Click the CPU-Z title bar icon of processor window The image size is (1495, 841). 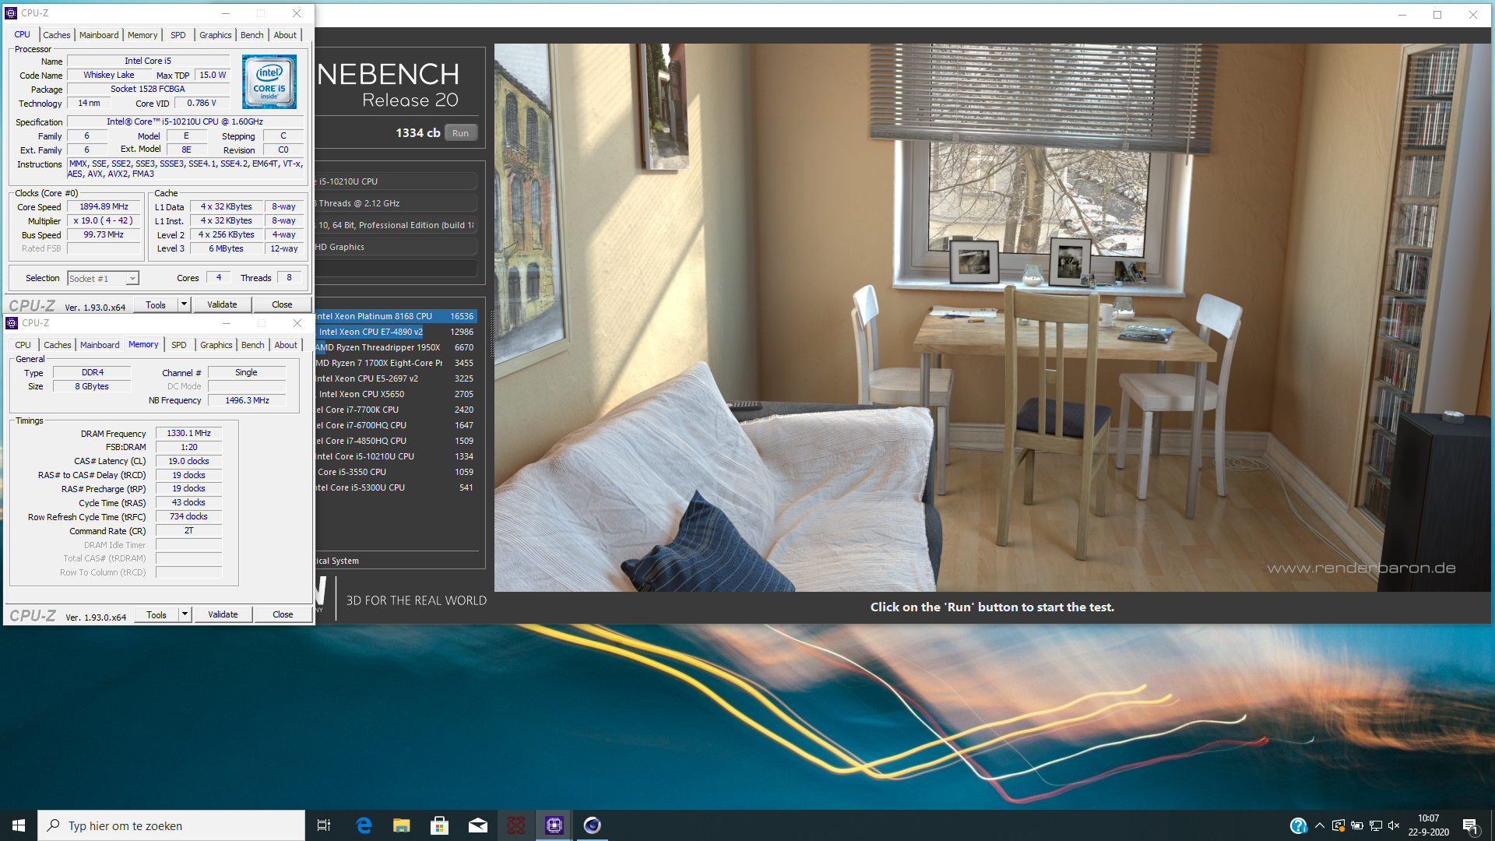pyautogui.click(x=11, y=13)
